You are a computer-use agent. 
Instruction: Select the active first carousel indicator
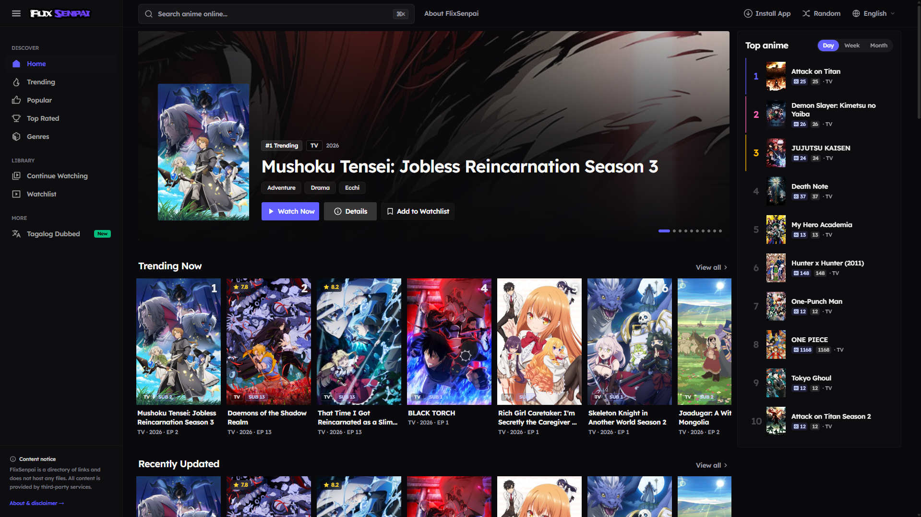[x=664, y=231]
